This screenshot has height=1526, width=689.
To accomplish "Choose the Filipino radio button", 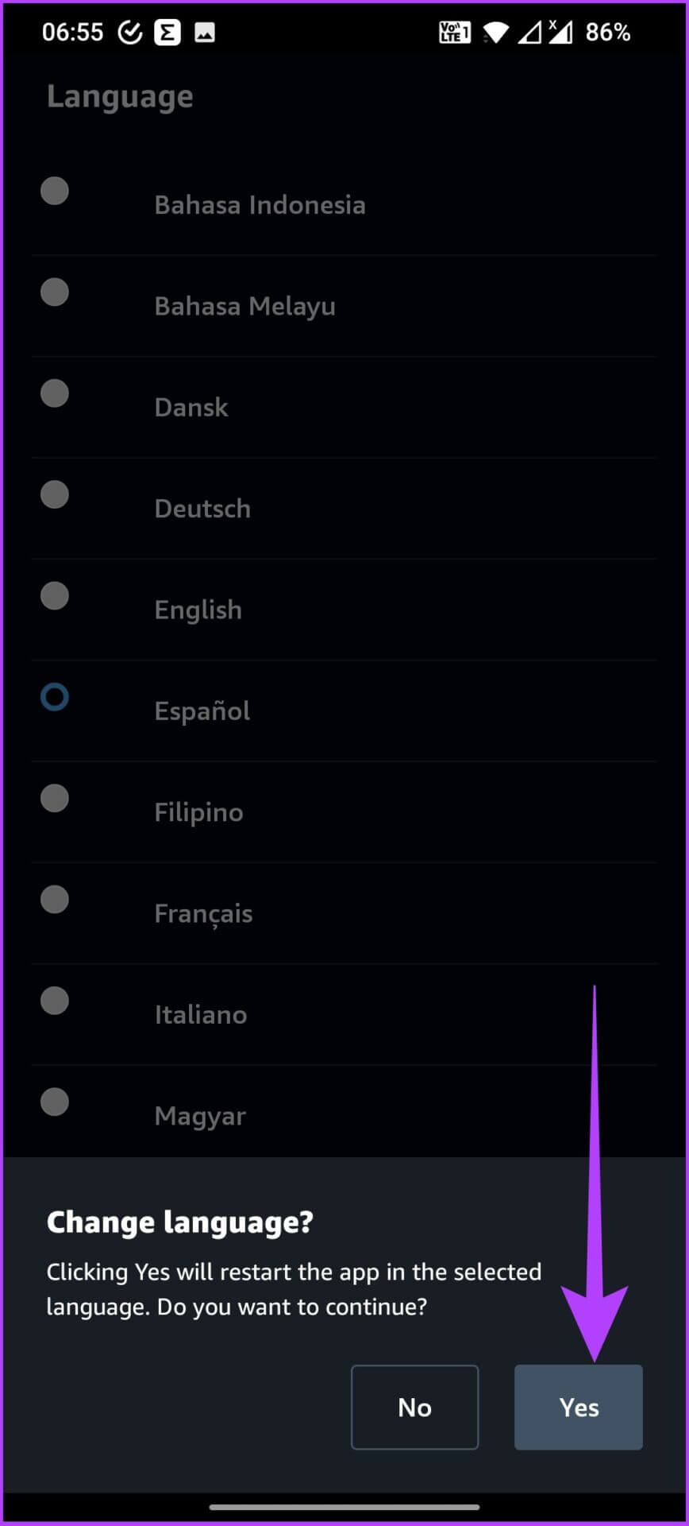I will pyautogui.click(x=55, y=798).
